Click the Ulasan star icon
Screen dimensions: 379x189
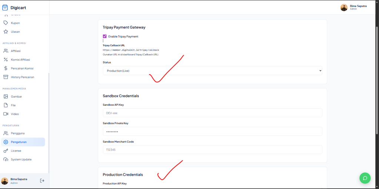pyautogui.click(x=6, y=32)
